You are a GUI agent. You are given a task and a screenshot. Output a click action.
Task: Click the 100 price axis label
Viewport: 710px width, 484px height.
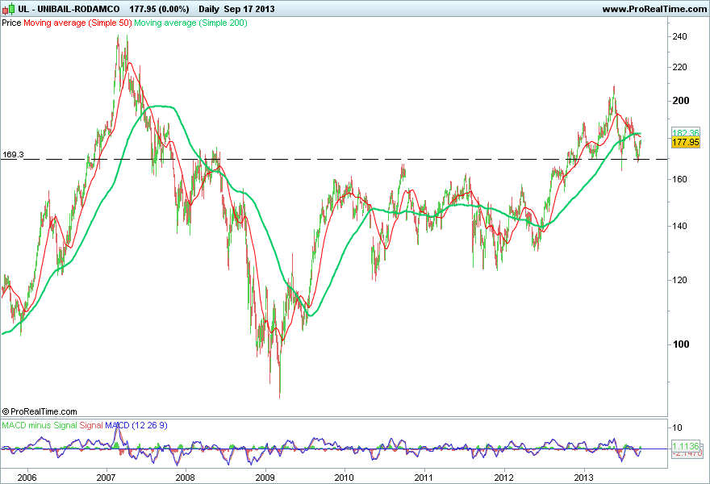click(x=681, y=344)
